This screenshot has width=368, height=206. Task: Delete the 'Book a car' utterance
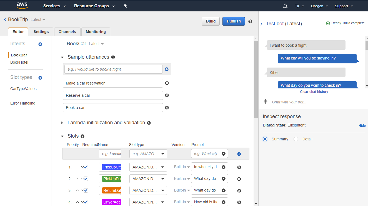[x=167, y=108]
